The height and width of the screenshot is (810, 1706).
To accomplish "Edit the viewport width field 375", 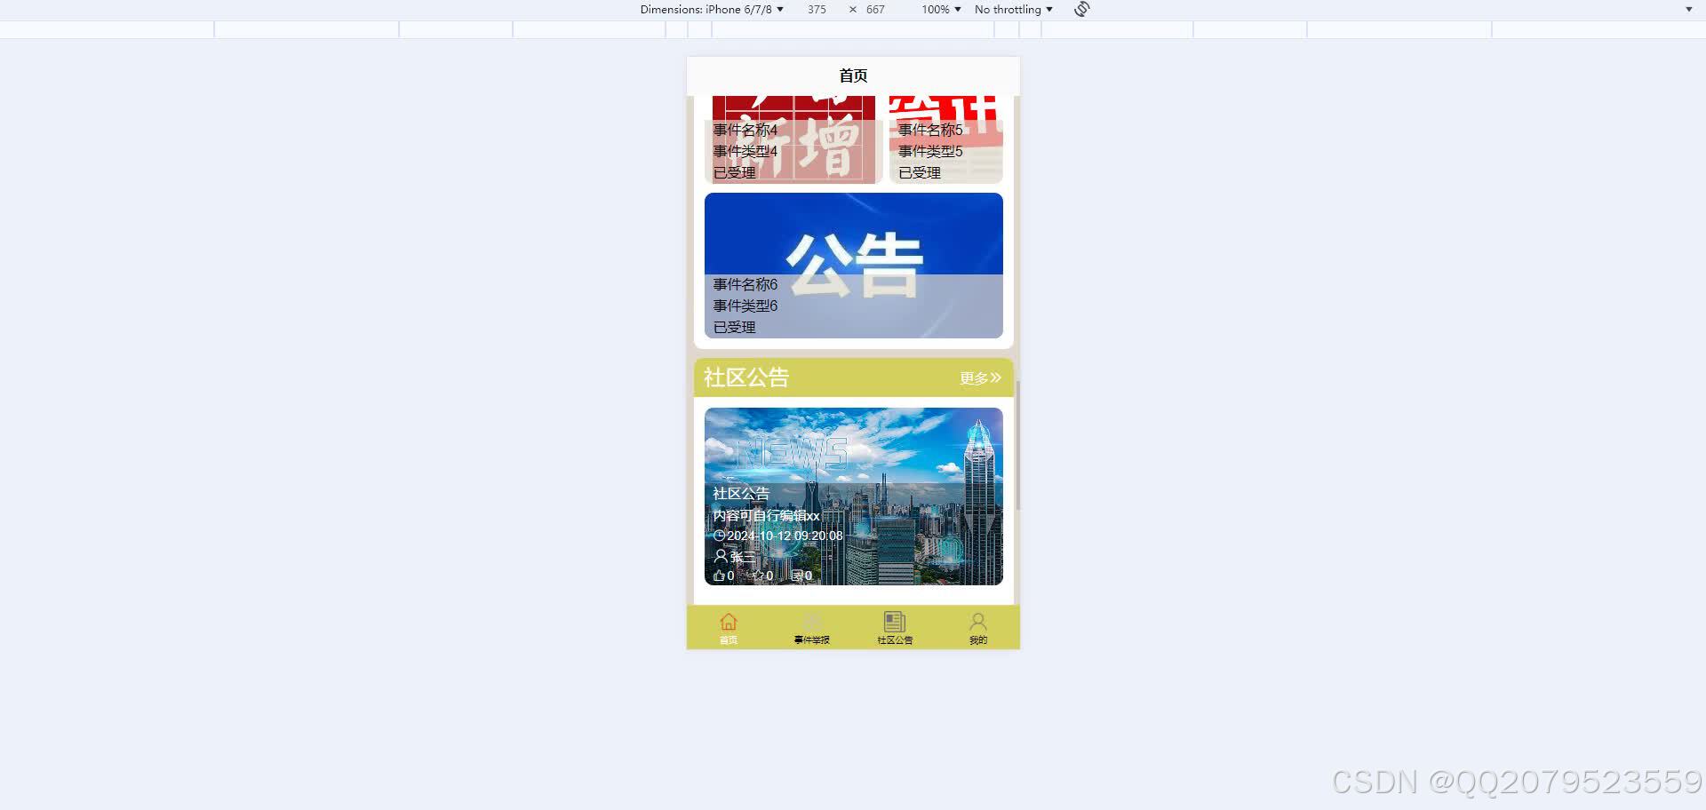I will 817,10.
